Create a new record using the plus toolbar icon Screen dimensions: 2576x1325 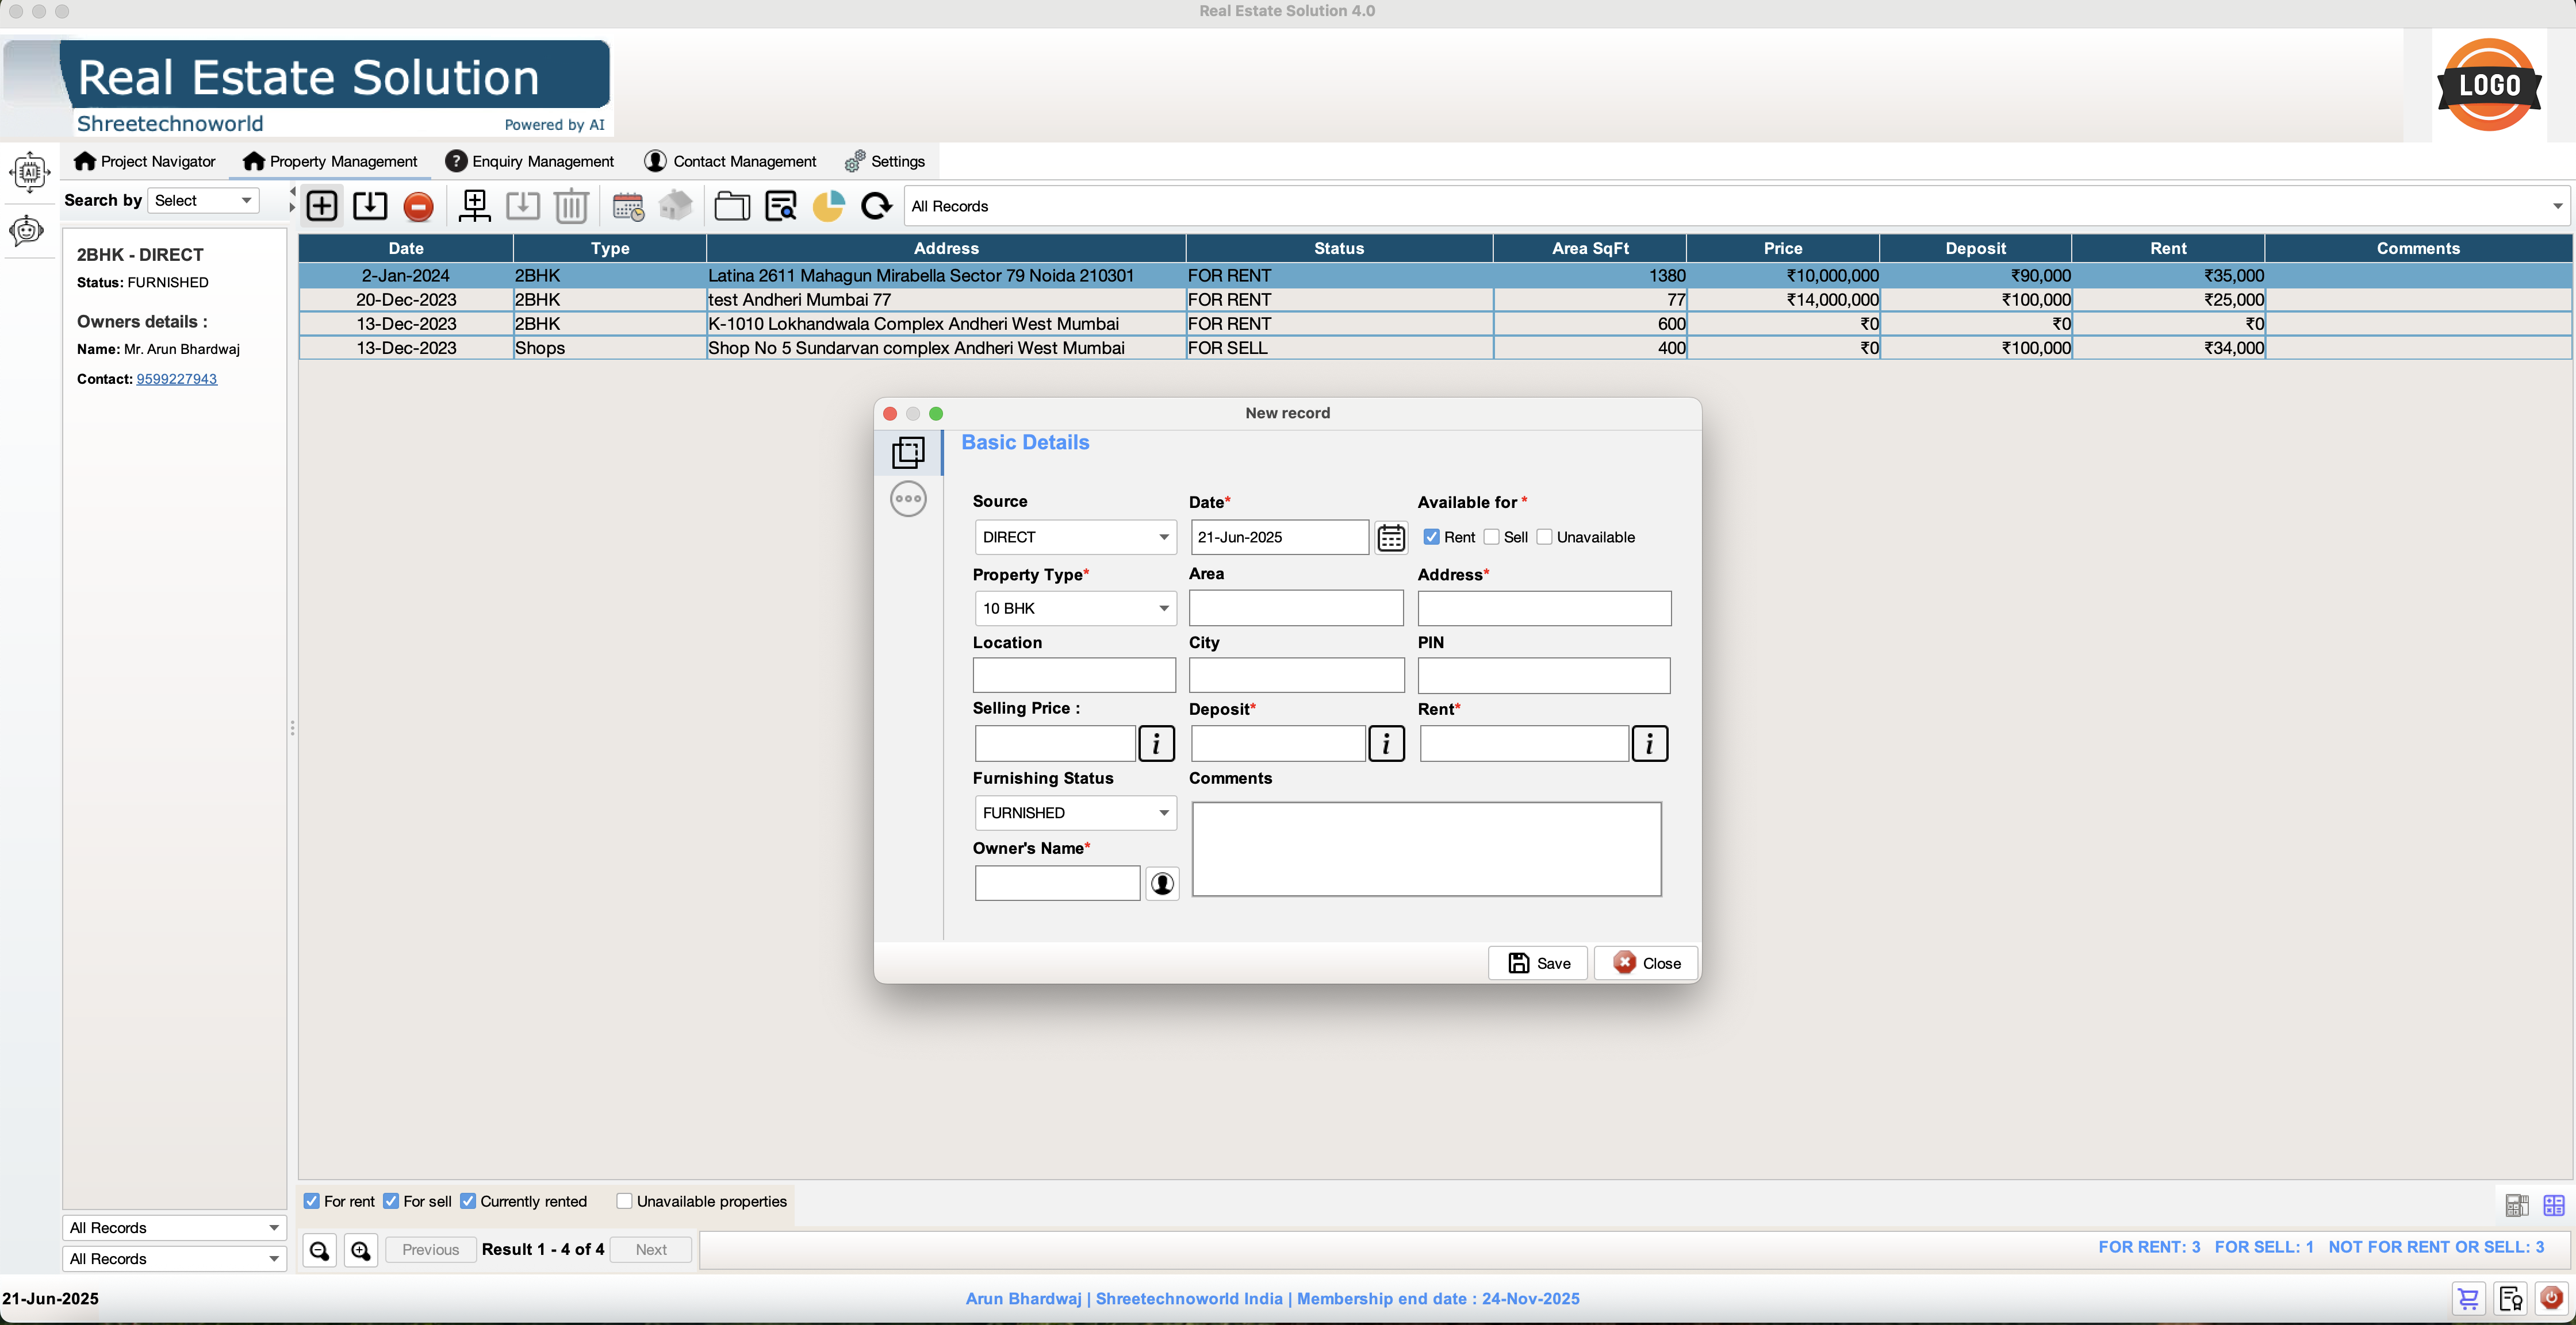pyautogui.click(x=322, y=206)
